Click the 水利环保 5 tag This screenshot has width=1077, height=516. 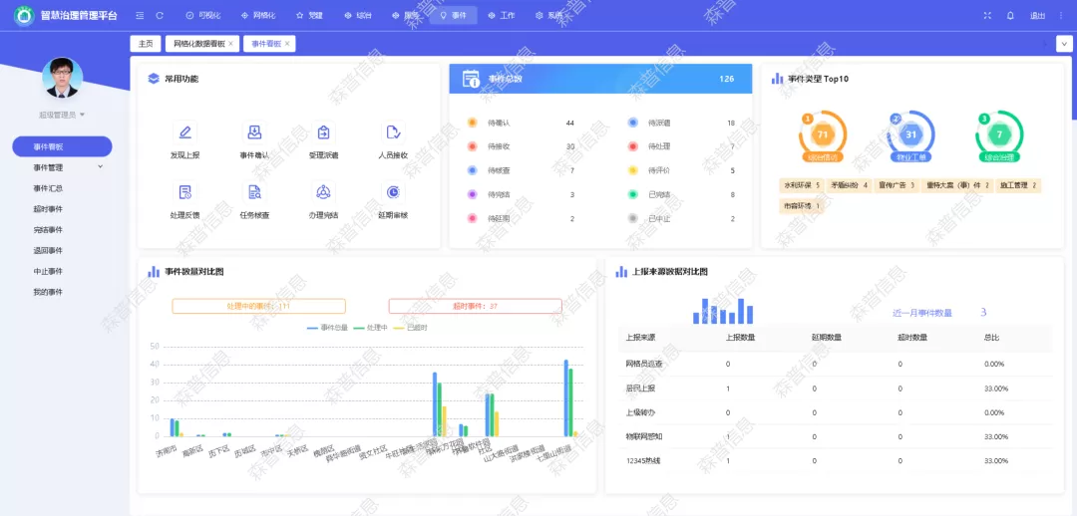802,185
